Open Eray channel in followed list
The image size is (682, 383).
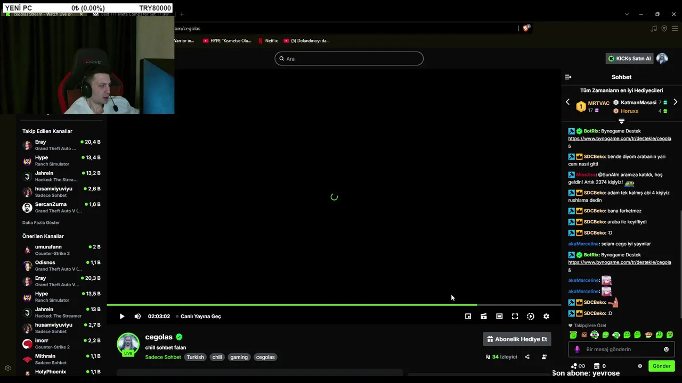[x=61, y=145]
